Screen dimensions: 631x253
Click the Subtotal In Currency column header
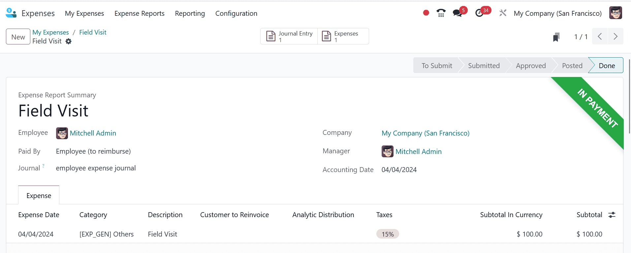(511, 215)
